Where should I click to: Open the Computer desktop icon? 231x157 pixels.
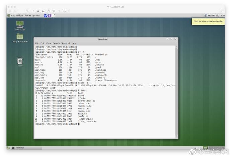tap(20, 25)
